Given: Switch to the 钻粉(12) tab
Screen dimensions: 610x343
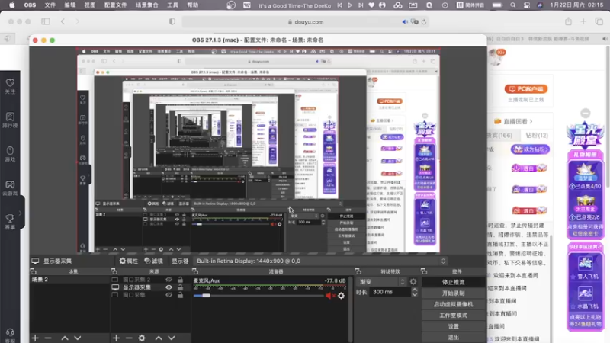Looking at the screenshot, I should pos(537,136).
